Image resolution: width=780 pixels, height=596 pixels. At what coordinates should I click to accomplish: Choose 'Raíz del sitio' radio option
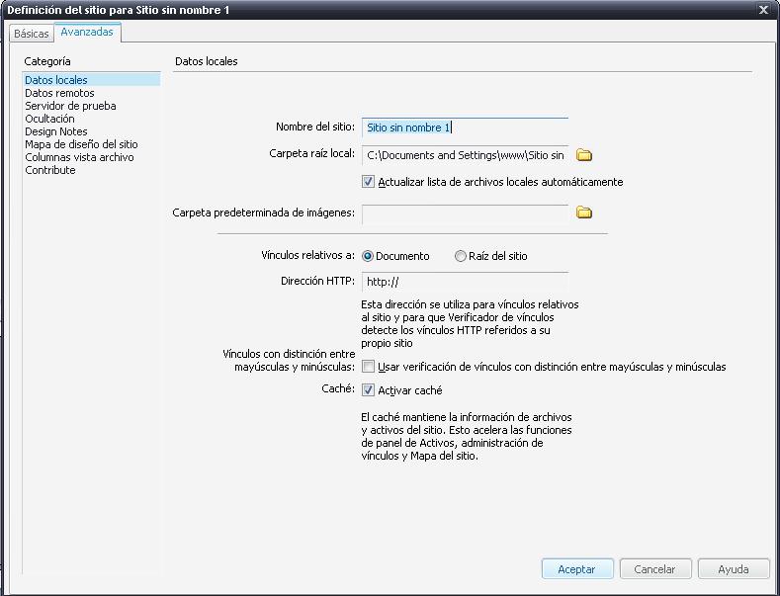pos(461,256)
